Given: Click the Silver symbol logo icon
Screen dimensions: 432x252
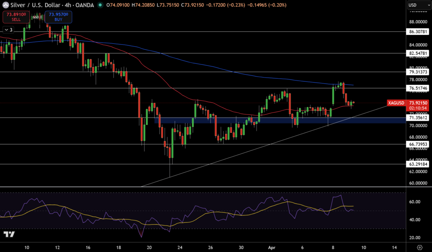Looking at the screenshot, I should point(6,5).
